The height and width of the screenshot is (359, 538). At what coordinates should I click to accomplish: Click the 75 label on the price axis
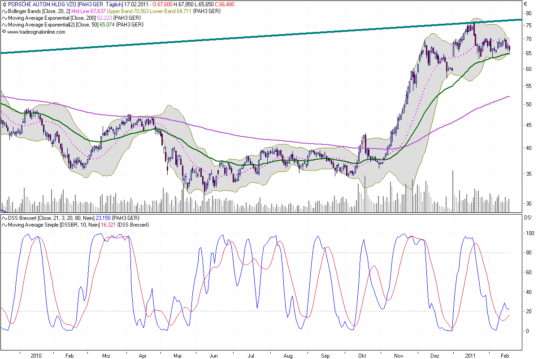pyautogui.click(x=529, y=26)
